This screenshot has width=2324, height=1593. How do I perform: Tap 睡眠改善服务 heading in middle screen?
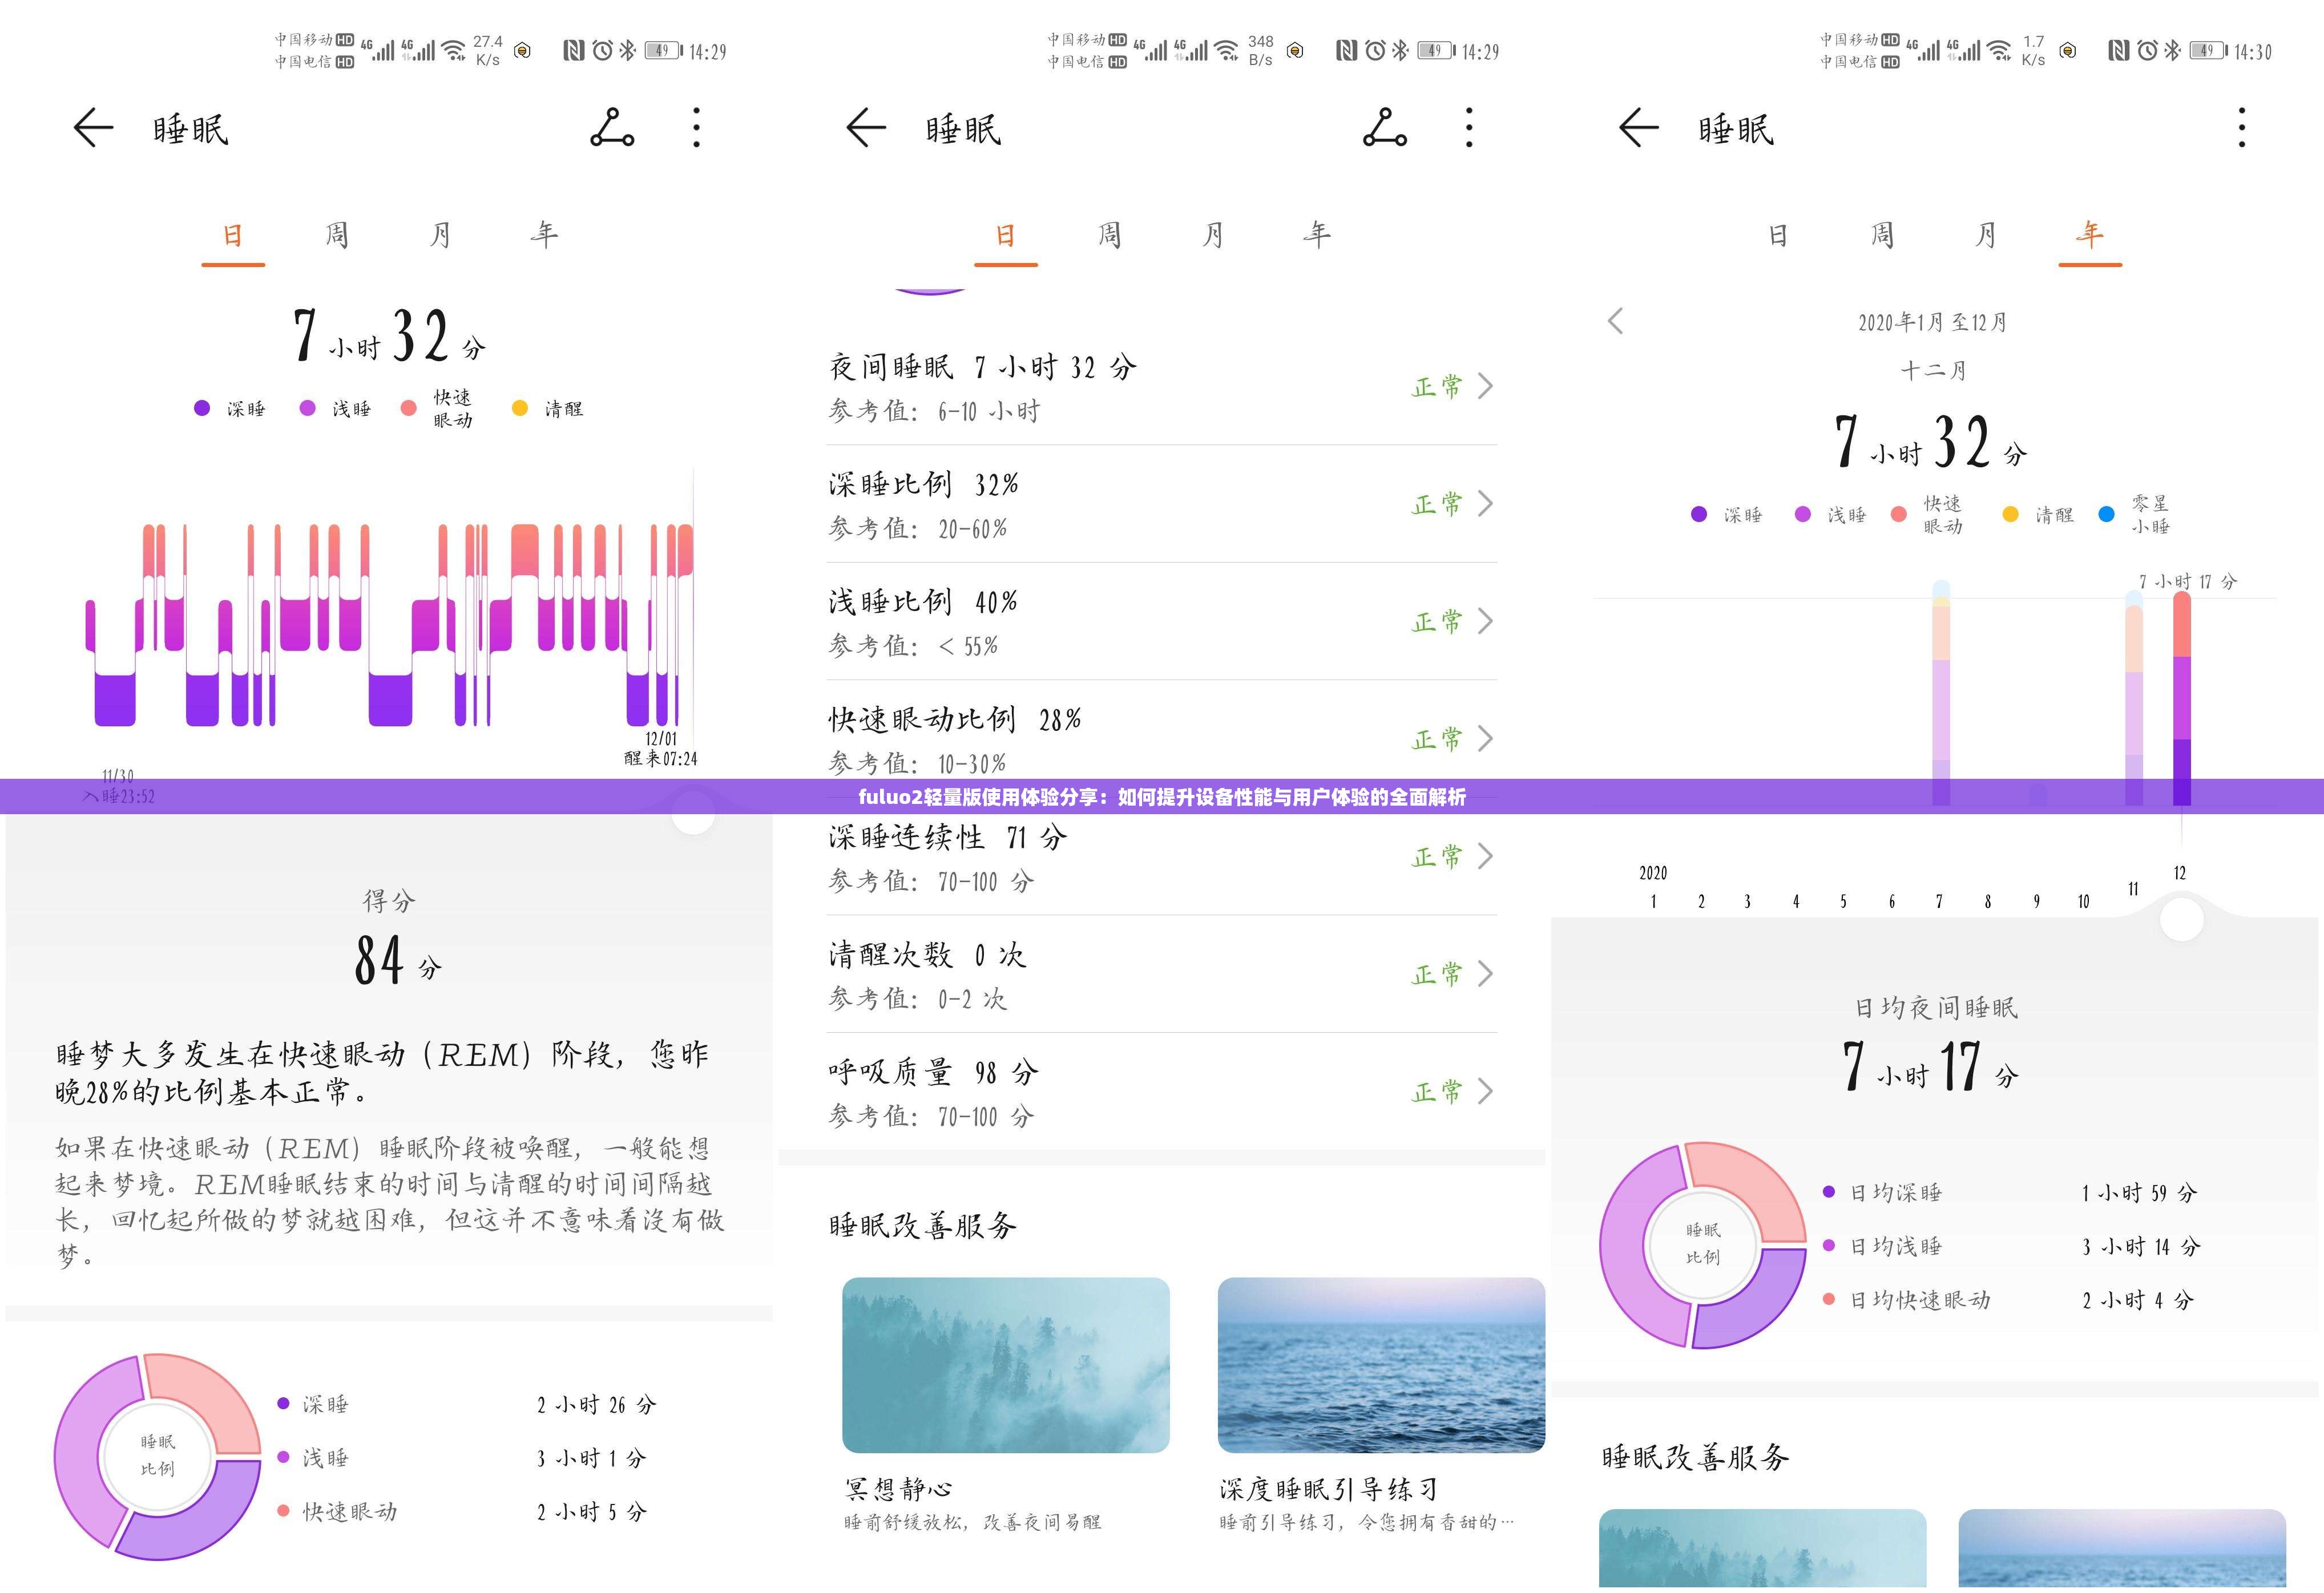tap(922, 1226)
